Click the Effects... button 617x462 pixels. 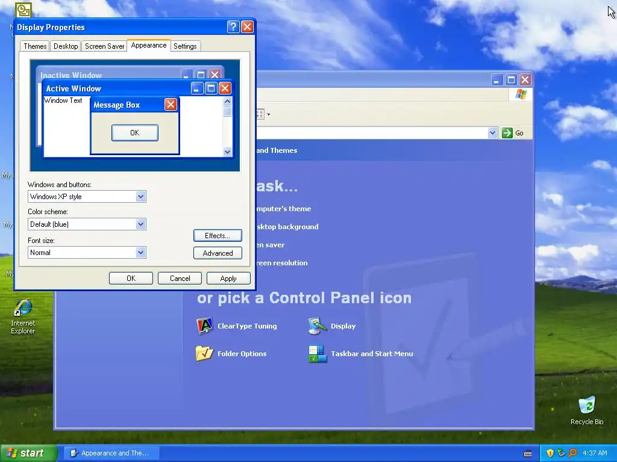218,236
